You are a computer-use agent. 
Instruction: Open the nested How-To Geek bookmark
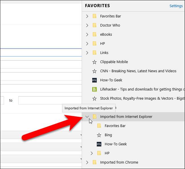[x=116, y=144]
